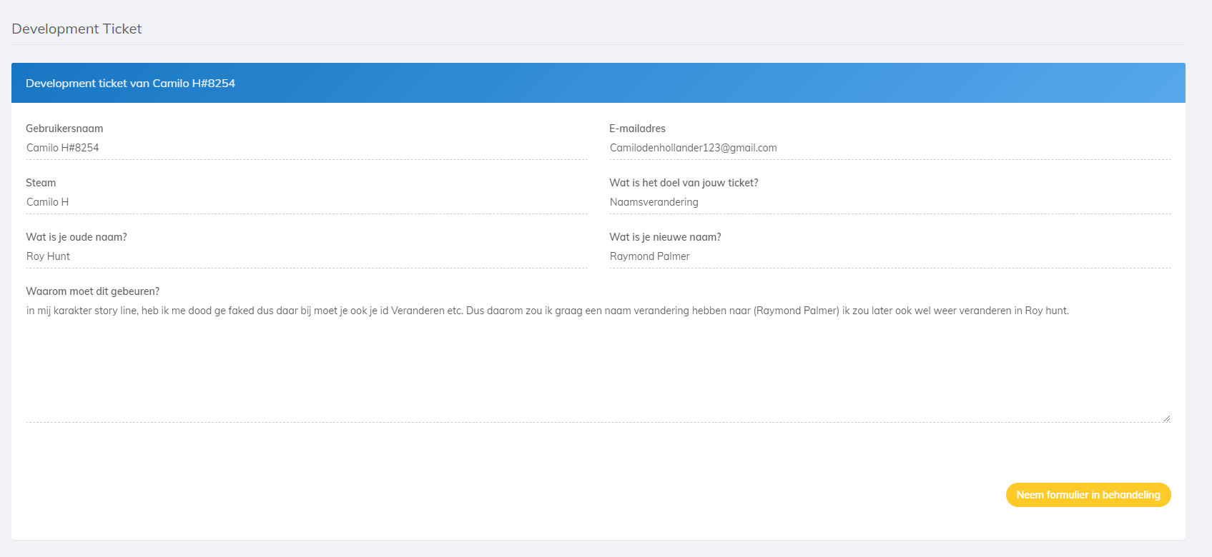Click the 'Neem formulier in behandeling' button
1212x557 pixels.
coord(1088,495)
